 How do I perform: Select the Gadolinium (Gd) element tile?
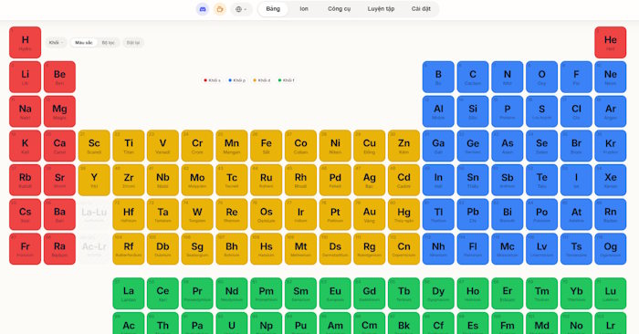370,293
